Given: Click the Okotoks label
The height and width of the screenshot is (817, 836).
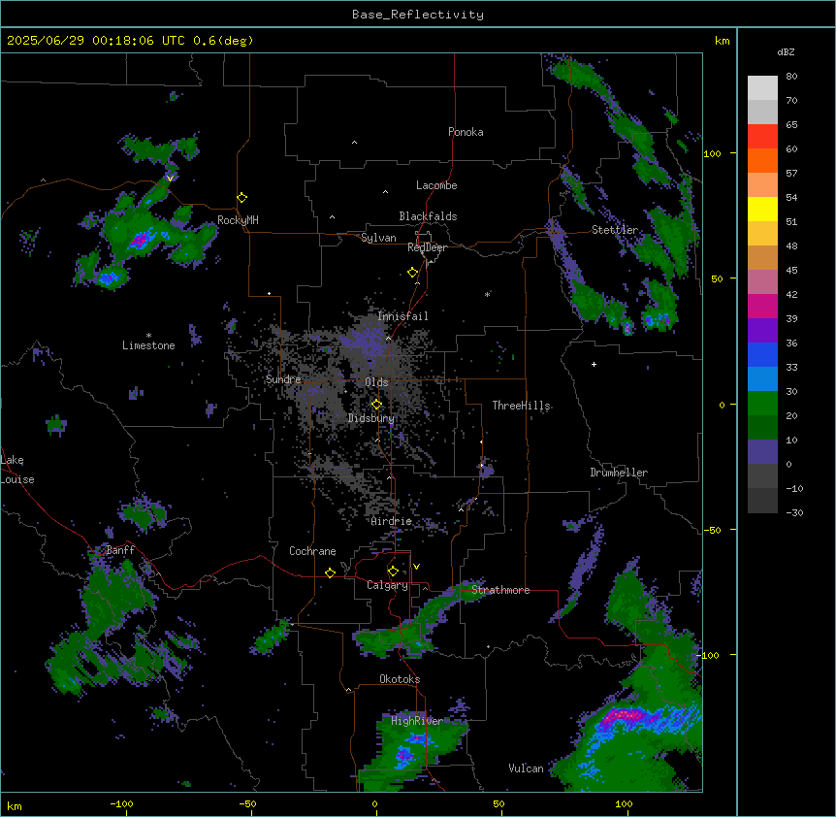Looking at the screenshot, I should click(400, 679).
